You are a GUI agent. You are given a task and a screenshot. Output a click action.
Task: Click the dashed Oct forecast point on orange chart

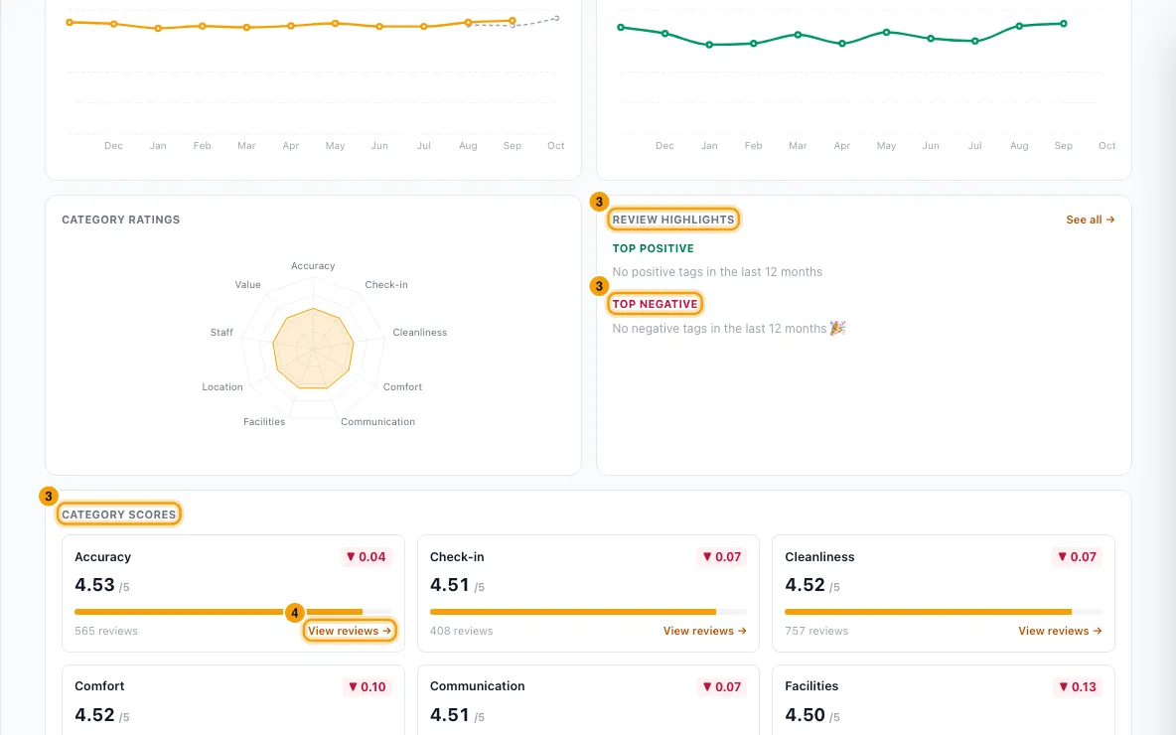tap(556, 17)
